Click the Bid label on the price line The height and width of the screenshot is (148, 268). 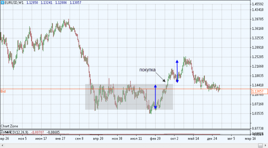3,92
